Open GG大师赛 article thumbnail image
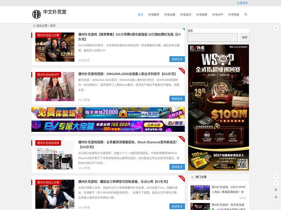 click(x=55, y=47)
